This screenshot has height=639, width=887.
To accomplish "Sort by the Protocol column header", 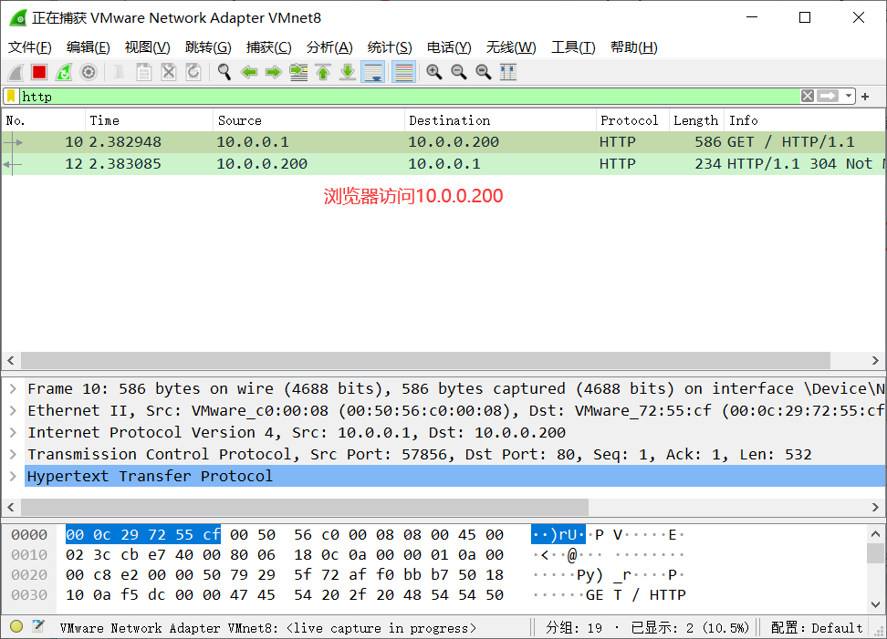I will point(631,120).
